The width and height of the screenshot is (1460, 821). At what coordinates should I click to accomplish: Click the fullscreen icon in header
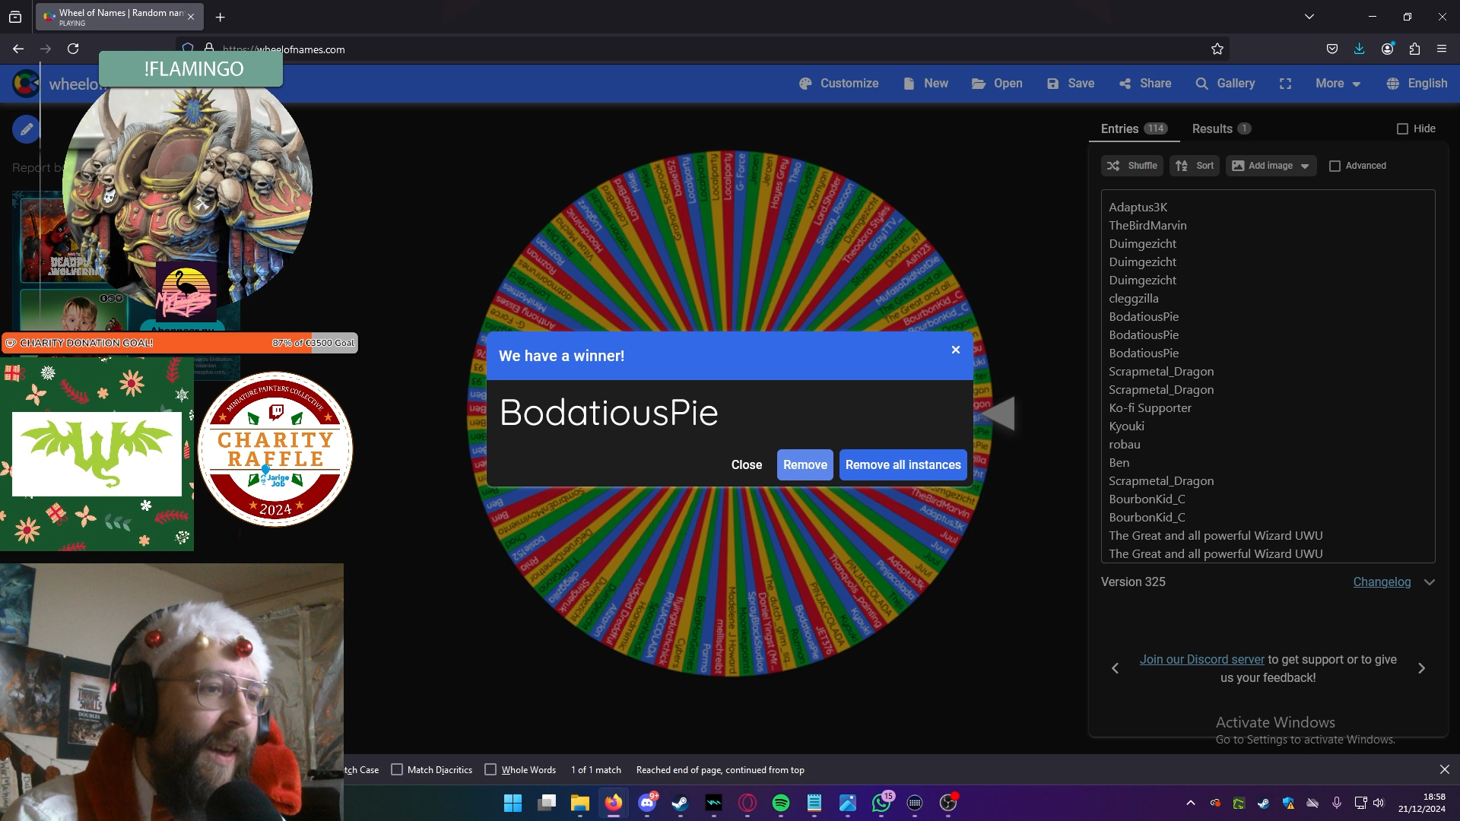(x=1285, y=84)
